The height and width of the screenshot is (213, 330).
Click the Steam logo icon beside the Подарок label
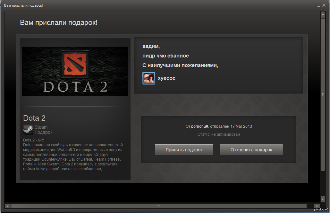tap(28, 130)
